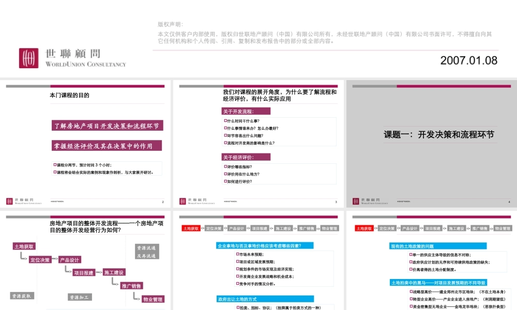Click bullet 开发商企业发展战略和机会成本
The width and height of the screenshot is (517, 310).
[x=265, y=276]
